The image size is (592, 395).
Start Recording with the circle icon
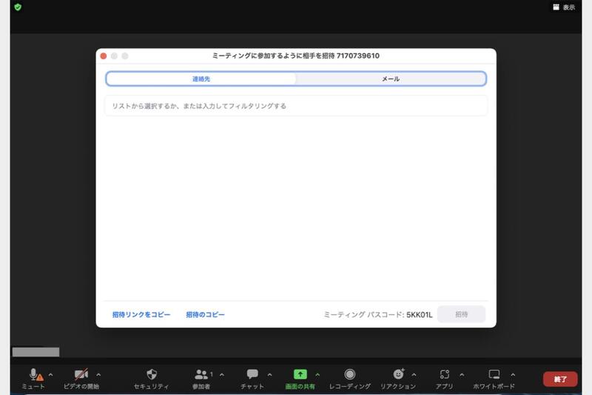[x=349, y=374]
